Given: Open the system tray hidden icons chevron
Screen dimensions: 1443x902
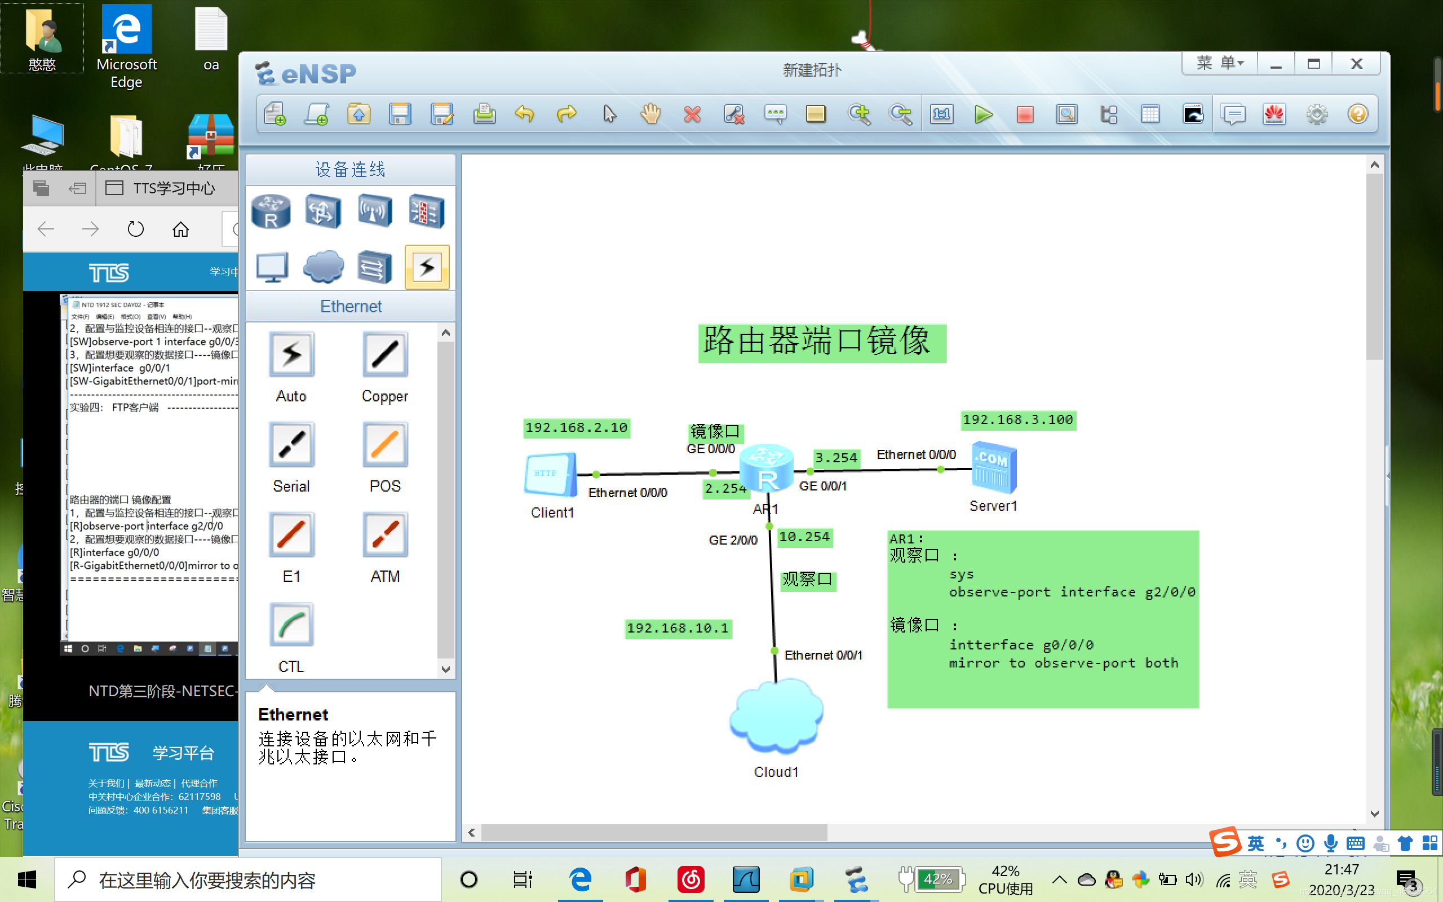Looking at the screenshot, I should pos(1059,879).
